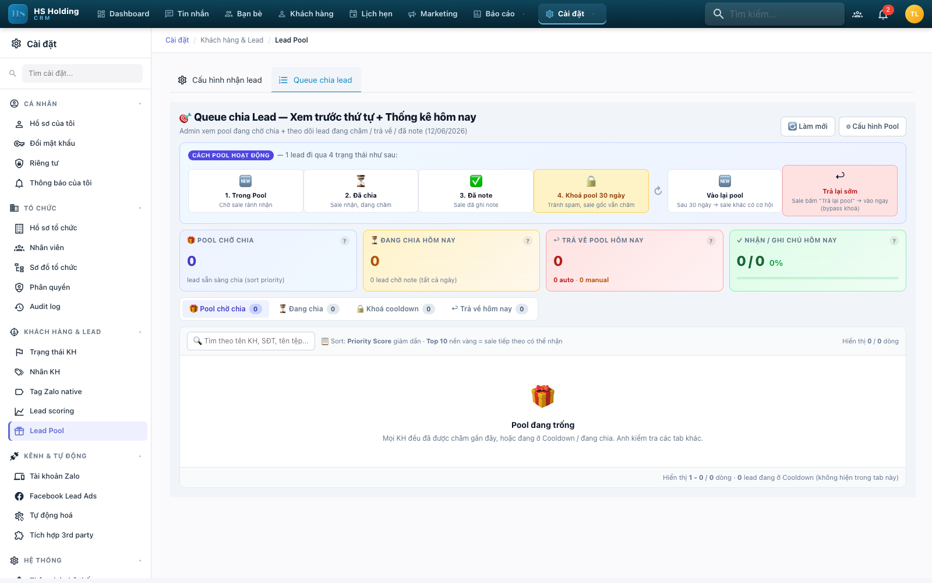Switch to the Khoá cooldown tab

click(396, 309)
